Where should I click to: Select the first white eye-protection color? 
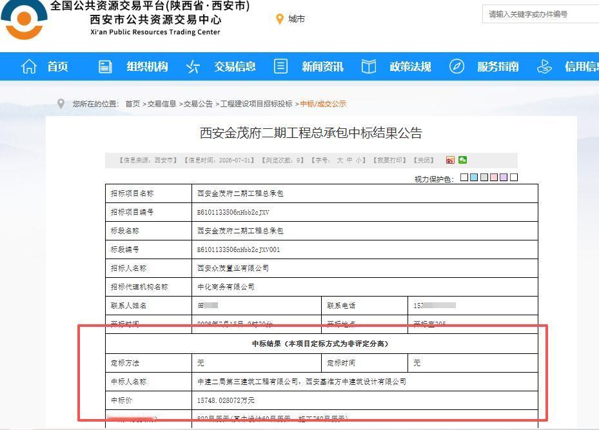(x=464, y=177)
